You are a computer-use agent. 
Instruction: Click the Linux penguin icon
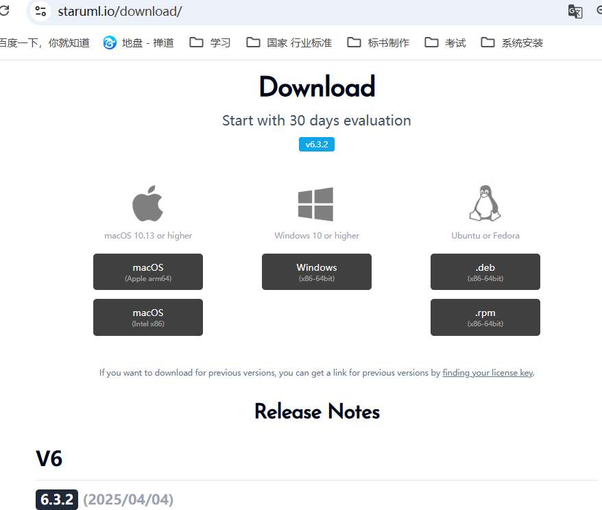coord(485,203)
